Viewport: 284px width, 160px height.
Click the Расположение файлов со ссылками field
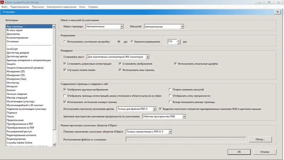[x=186, y=139]
